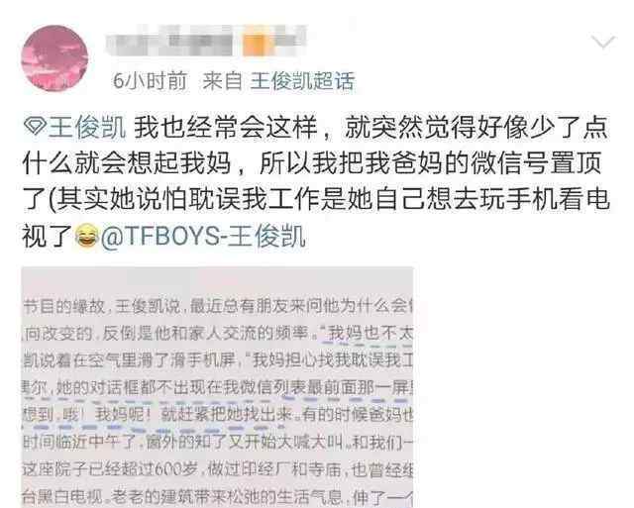Click the orange badge beside the username
The width and height of the screenshot is (634, 508).
(x=255, y=45)
